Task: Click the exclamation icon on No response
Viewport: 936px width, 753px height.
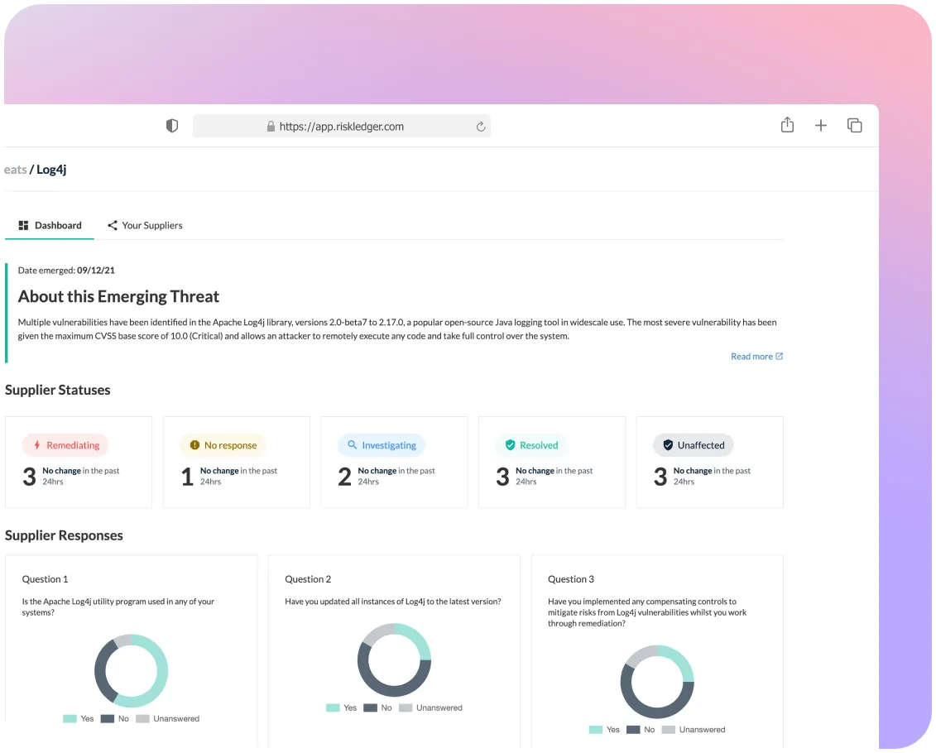Action: point(194,445)
